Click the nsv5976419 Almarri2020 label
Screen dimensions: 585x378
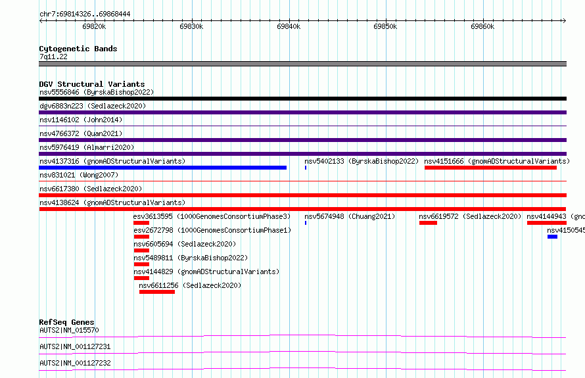coord(87,147)
